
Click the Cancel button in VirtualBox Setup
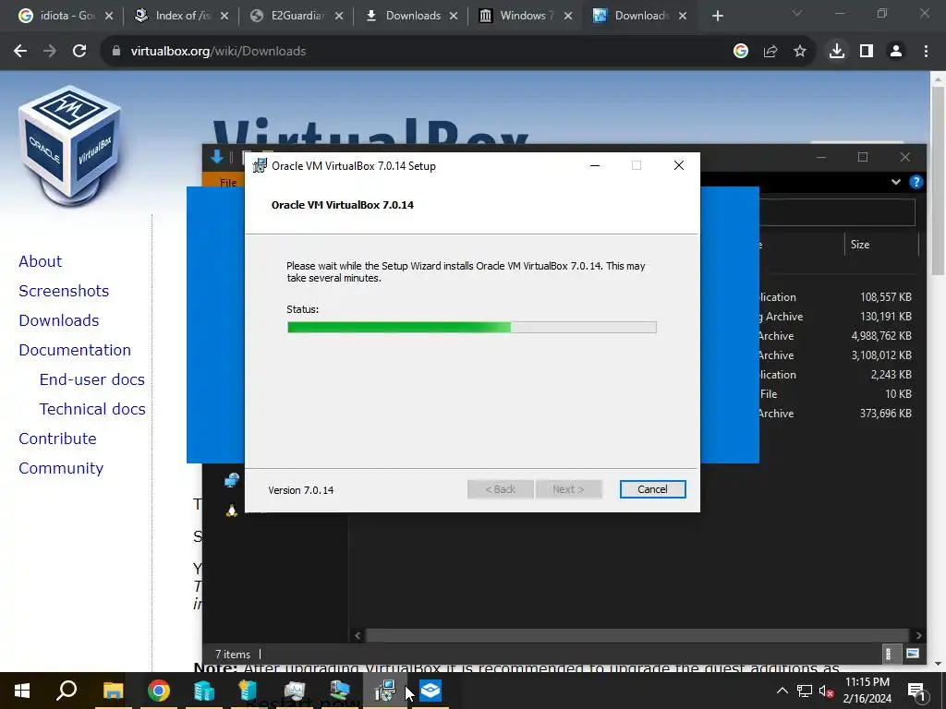pos(652,489)
